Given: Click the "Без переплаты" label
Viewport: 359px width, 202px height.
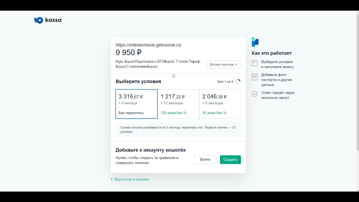Looking at the screenshot, I should [x=131, y=113].
